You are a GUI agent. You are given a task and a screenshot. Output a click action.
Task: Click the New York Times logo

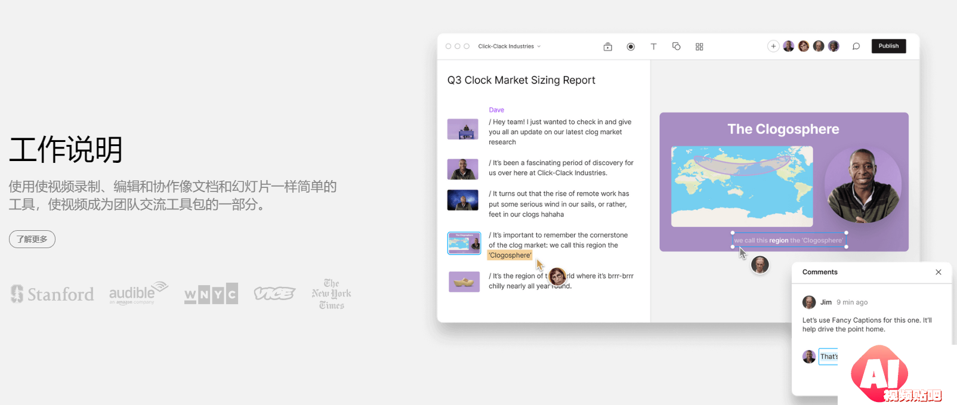point(331,294)
